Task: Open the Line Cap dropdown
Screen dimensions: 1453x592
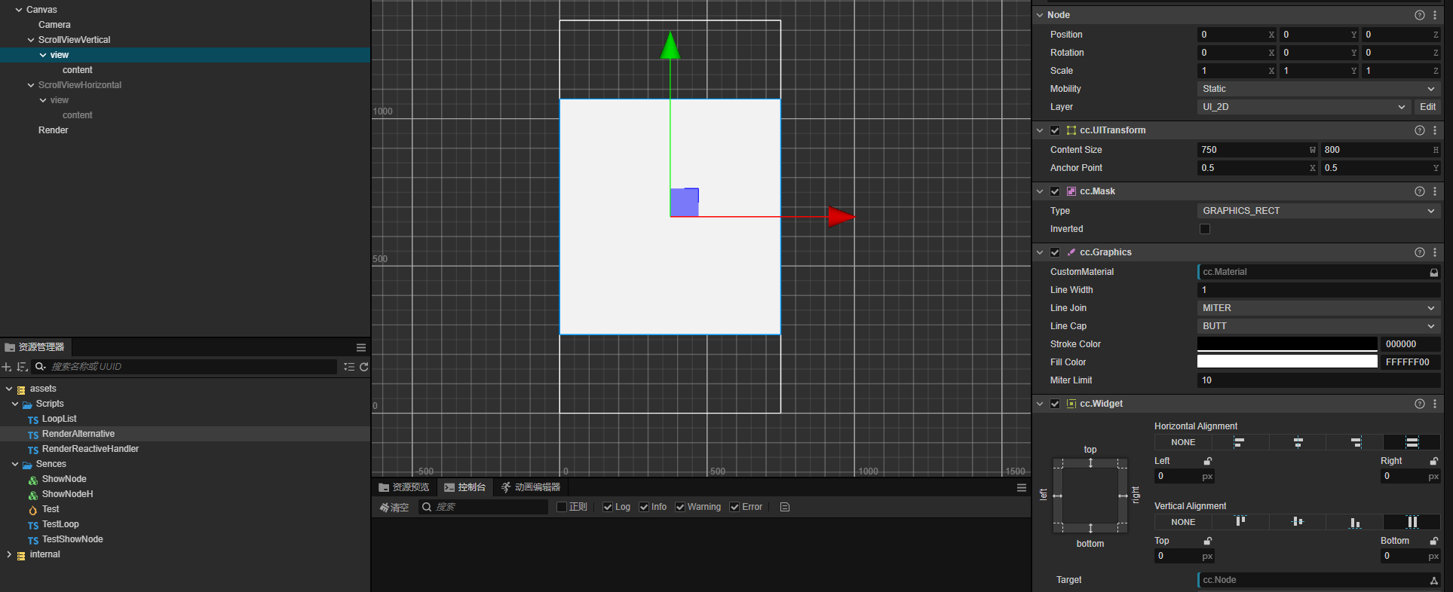Action: (1319, 326)
